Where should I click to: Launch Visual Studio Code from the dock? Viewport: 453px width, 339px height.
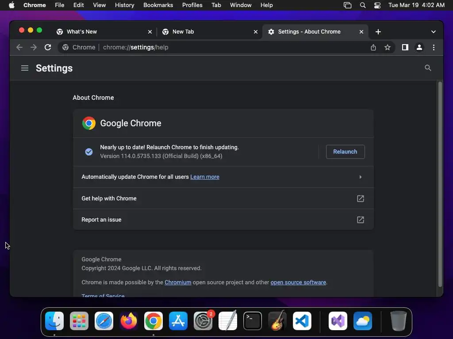coord(302,321)
